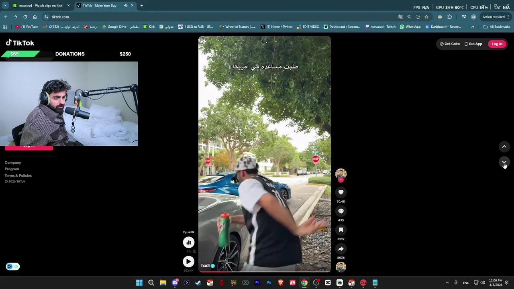Open the Get Coins link

pyautogui.click(x=450, y=44)
